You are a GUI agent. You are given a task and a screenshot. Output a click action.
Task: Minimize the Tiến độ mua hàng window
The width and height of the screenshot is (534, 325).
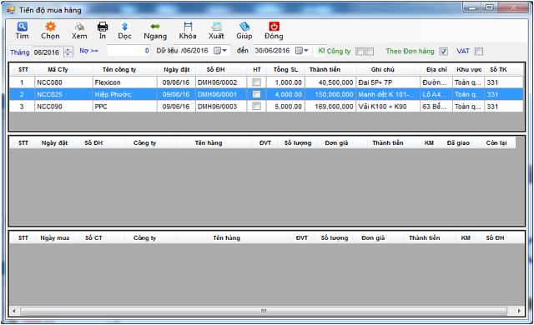coord(472,7)
